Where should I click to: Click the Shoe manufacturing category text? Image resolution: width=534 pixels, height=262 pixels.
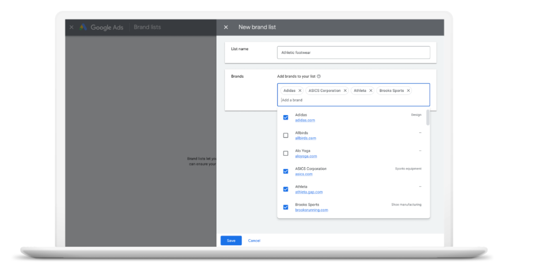406,205
